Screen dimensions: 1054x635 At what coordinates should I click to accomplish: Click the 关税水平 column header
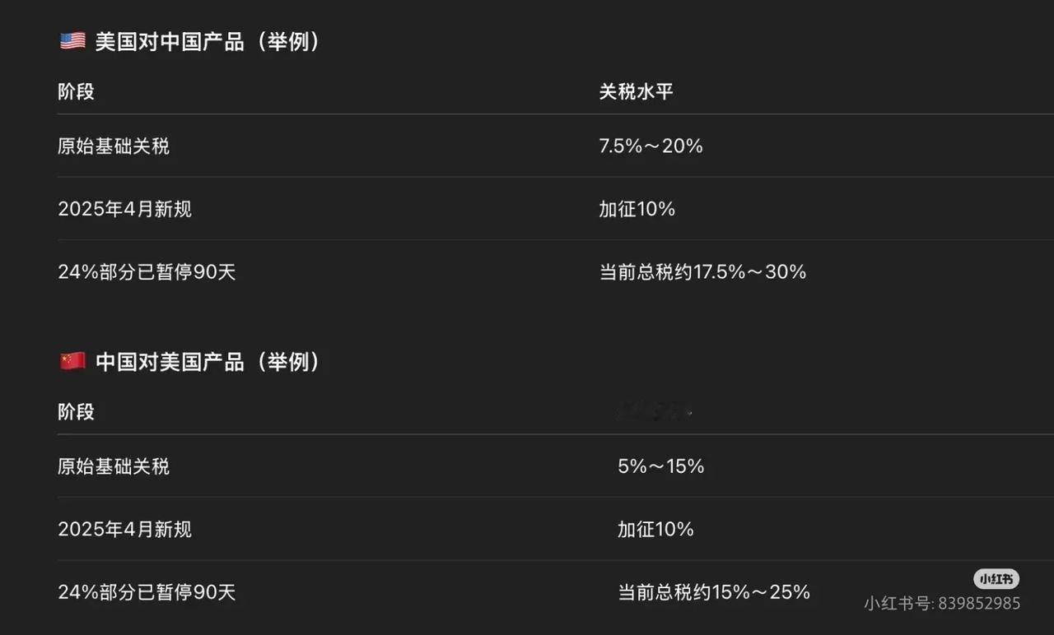637,91
